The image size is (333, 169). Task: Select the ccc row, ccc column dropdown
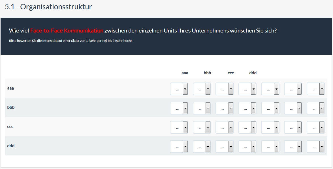[x=225, y=127]
